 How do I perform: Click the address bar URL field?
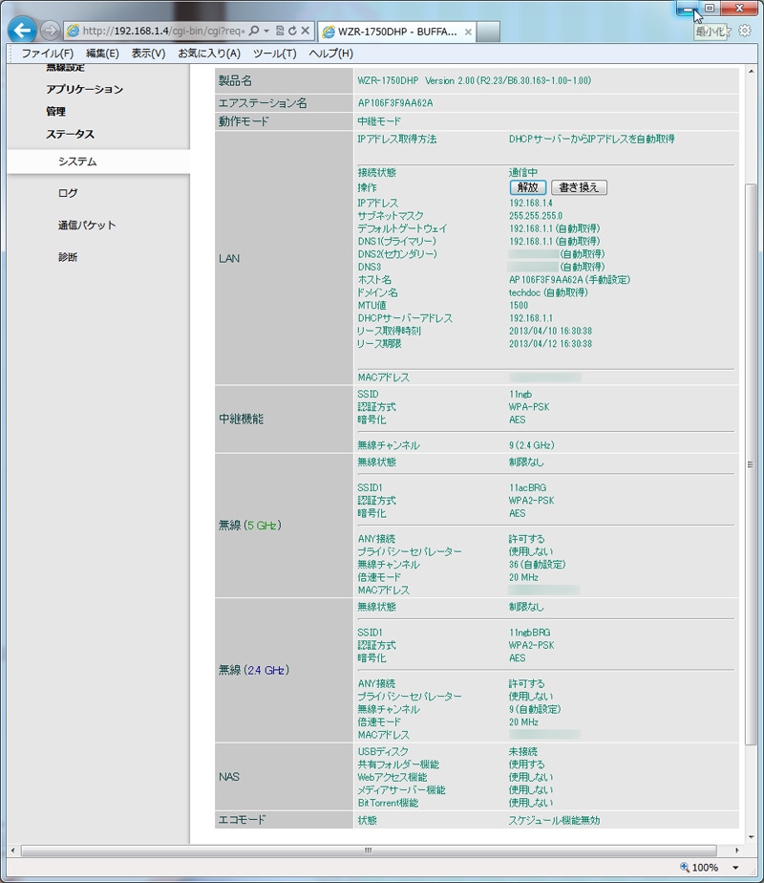162,31
